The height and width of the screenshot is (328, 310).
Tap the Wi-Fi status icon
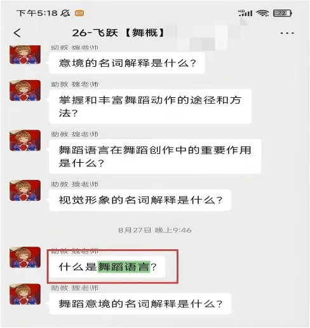[262, 13]
